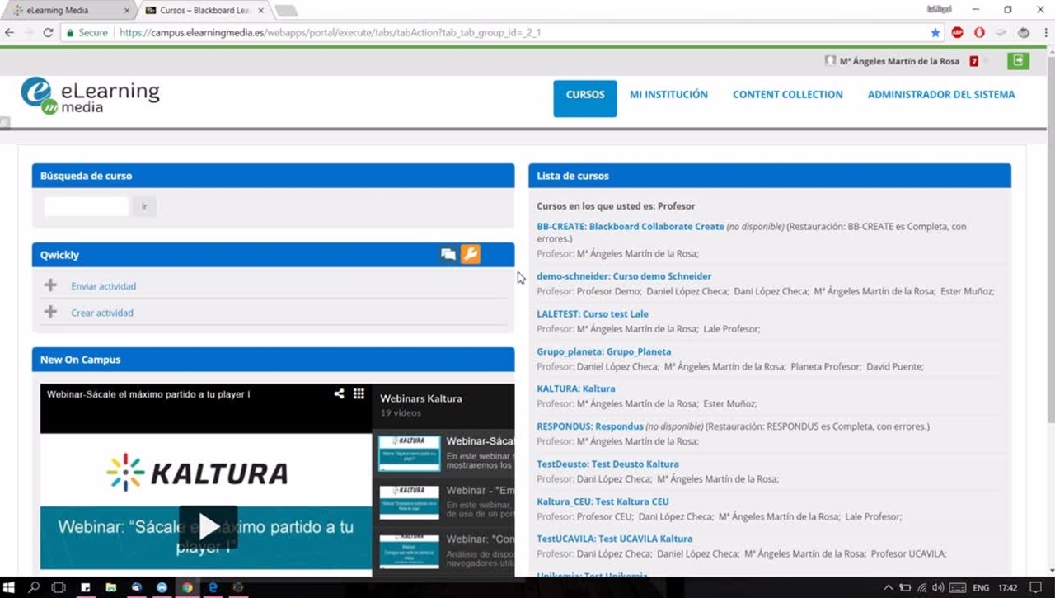
Task: Click the eLearning media logo
Action: [90, 96]
